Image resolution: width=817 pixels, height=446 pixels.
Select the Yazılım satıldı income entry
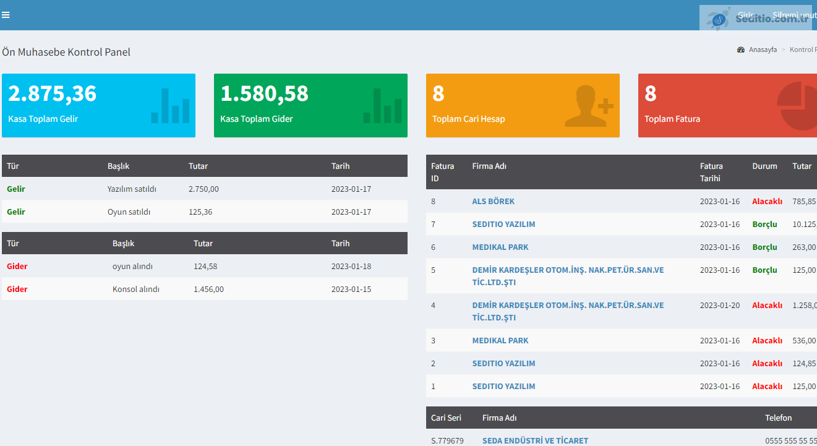(x=132, y=189)
